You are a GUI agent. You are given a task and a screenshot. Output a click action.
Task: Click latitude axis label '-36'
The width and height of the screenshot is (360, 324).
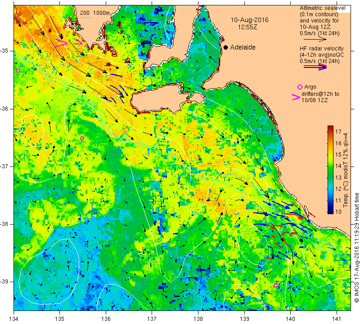(x=4, y=108)
